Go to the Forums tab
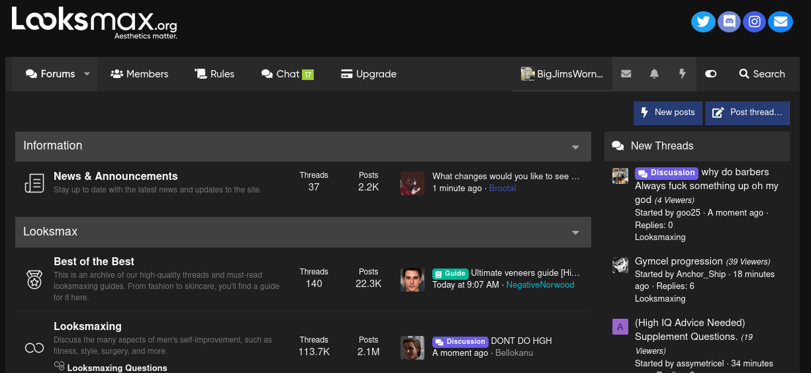This screenshot has width=811, height=373. 50,74
